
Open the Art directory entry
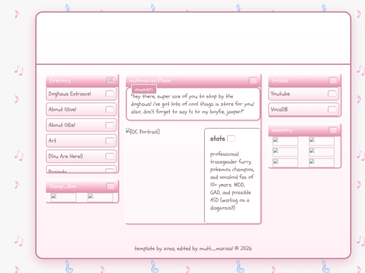[81, 140]
